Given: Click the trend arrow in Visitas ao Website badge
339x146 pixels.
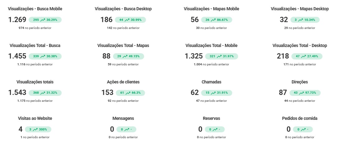Looking at the screenshot, I should click(35, 129).
